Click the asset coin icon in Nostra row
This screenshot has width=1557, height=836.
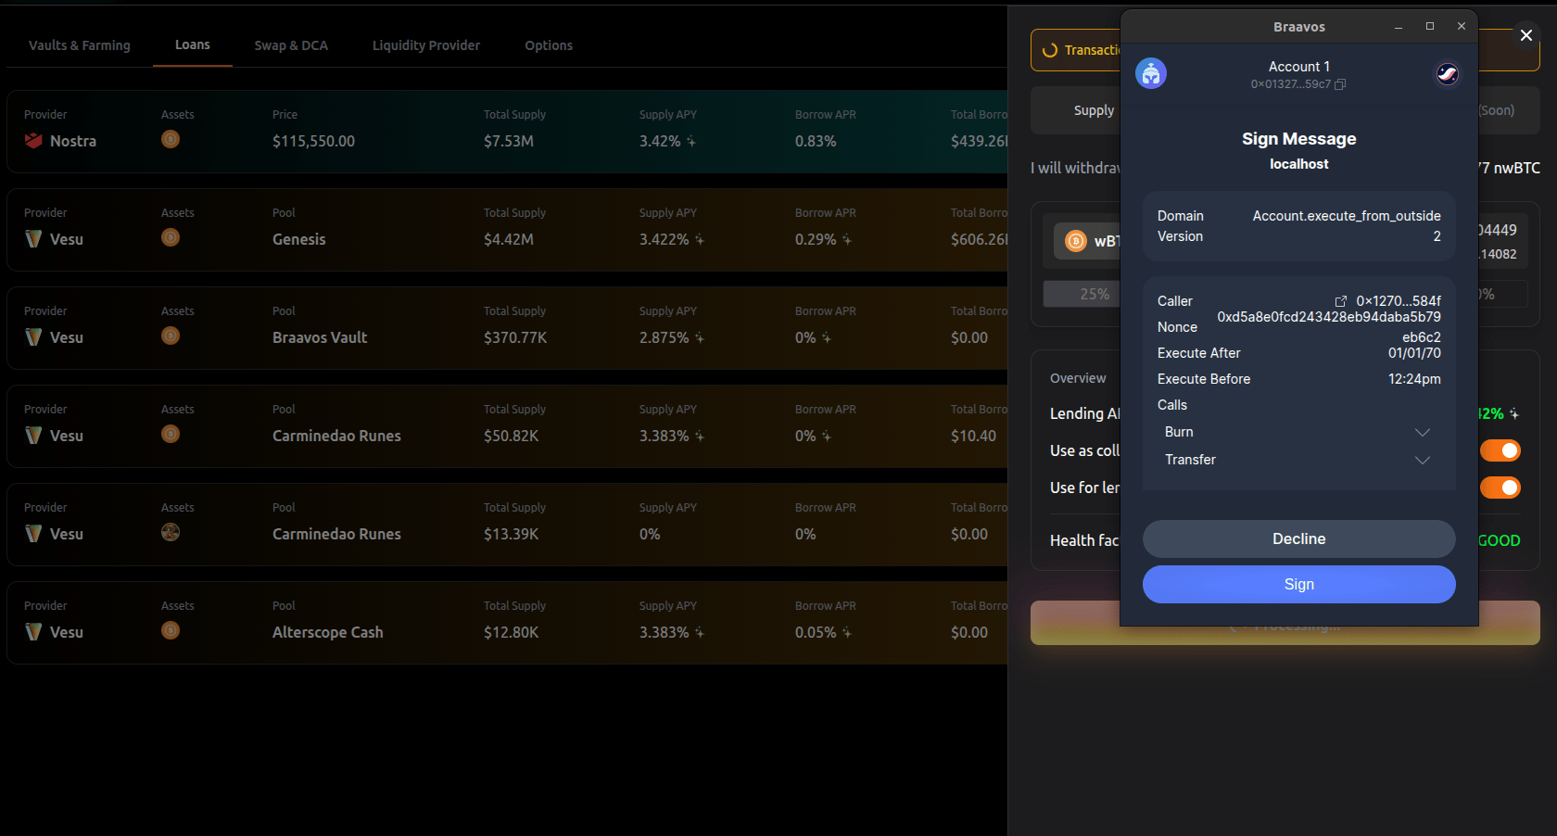pos(171,139)
